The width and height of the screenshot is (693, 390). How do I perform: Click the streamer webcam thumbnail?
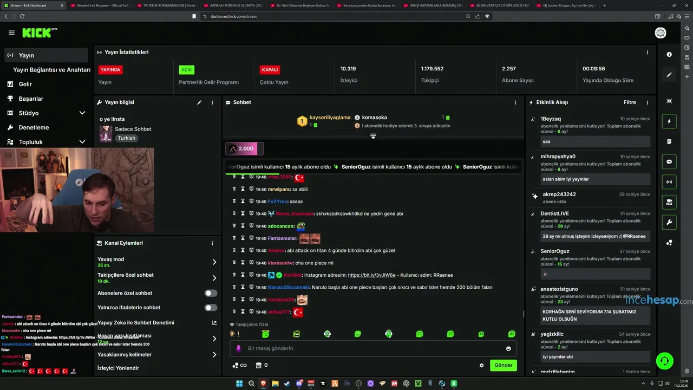coord(77,190)
